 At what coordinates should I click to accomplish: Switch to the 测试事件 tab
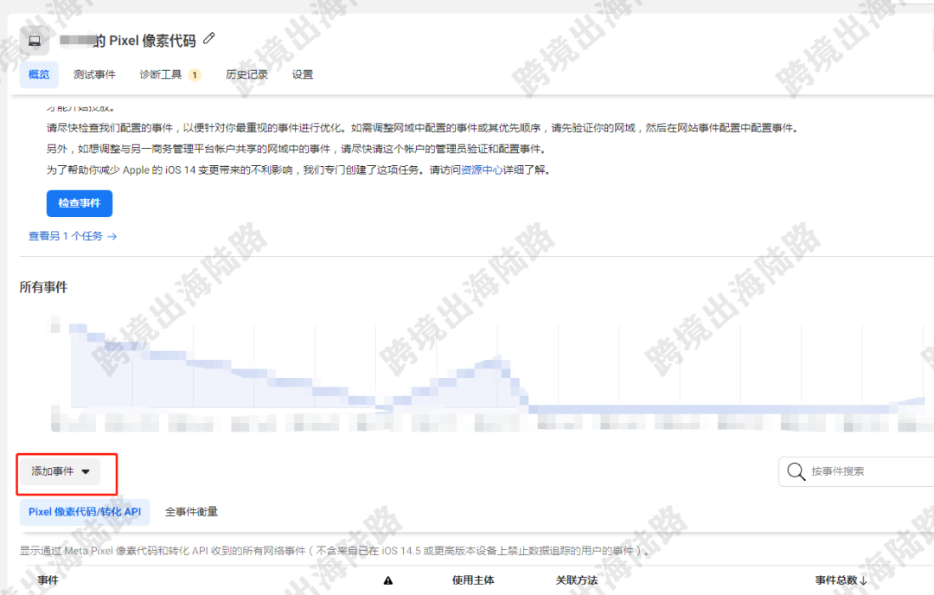pos(95,74)
